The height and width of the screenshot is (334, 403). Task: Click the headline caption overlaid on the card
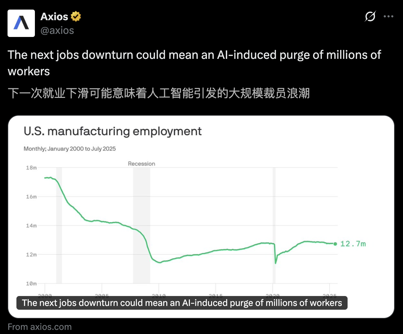pos(182,303)
